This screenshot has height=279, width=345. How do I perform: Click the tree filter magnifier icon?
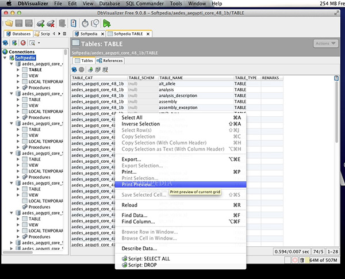(32, 43)
